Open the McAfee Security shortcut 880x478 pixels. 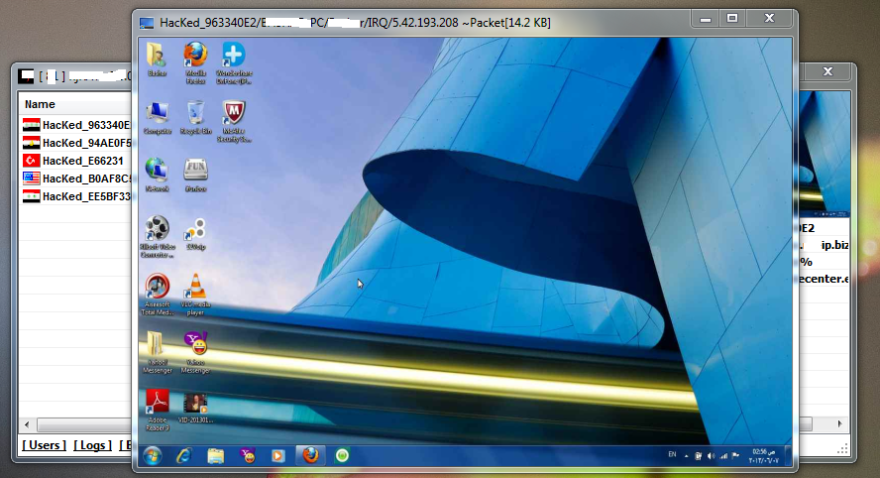click(x=234, y=121)
